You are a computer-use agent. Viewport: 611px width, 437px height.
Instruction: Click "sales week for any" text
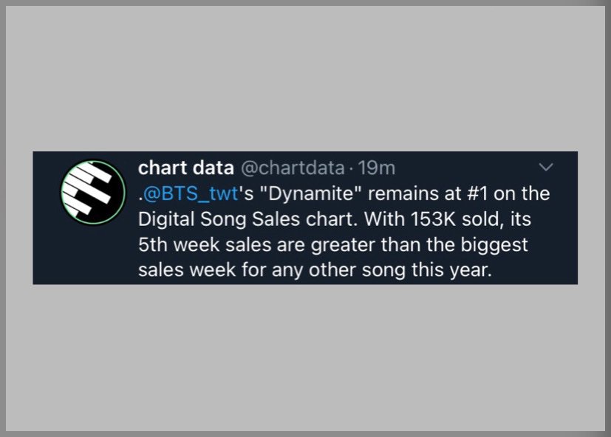(x=220, y=270)
